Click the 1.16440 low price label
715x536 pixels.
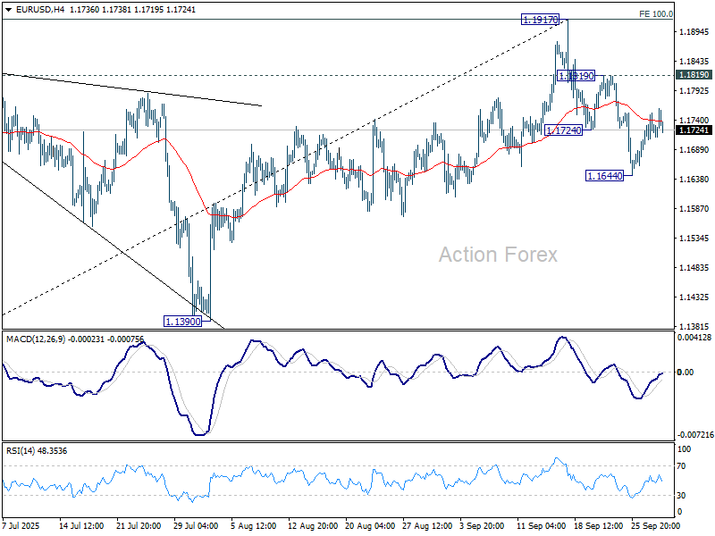click(604, 176)
